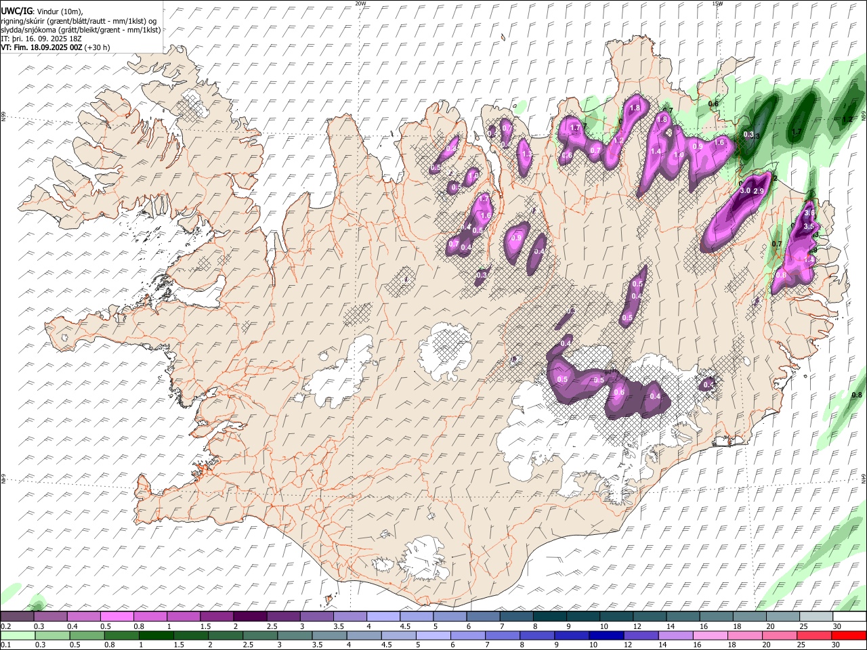867x650 pixels.
Task: Click the white swatch after 30 on upper scale
Action: (849, 616)
